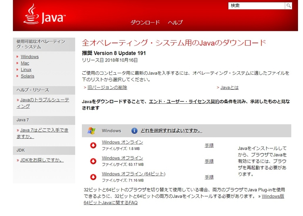Click 旧バージョンの削除 link

click(107, 87)
